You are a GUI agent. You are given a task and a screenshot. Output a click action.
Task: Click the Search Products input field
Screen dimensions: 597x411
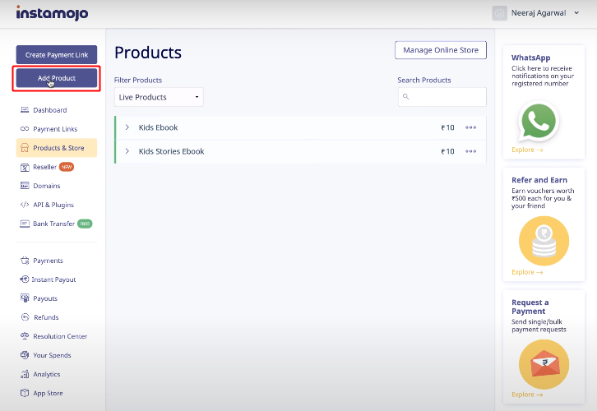(x=448, y=97)
